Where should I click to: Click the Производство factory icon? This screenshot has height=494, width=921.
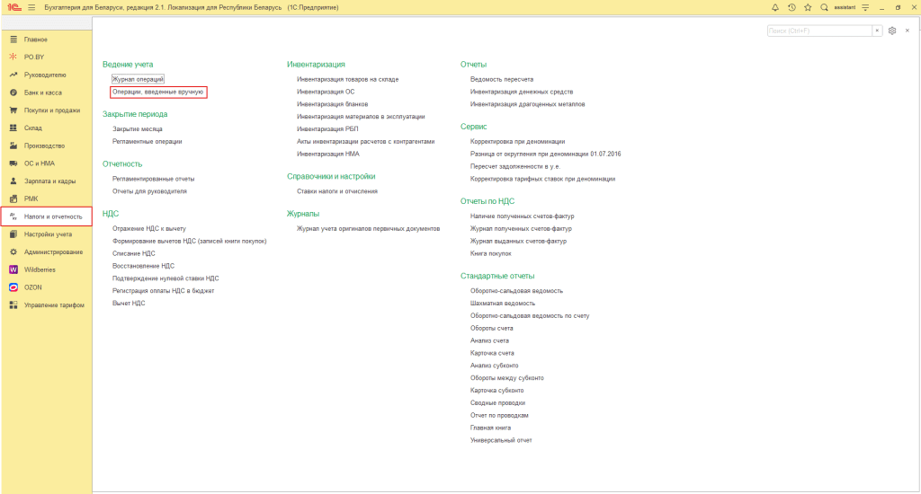coord(13,146)
